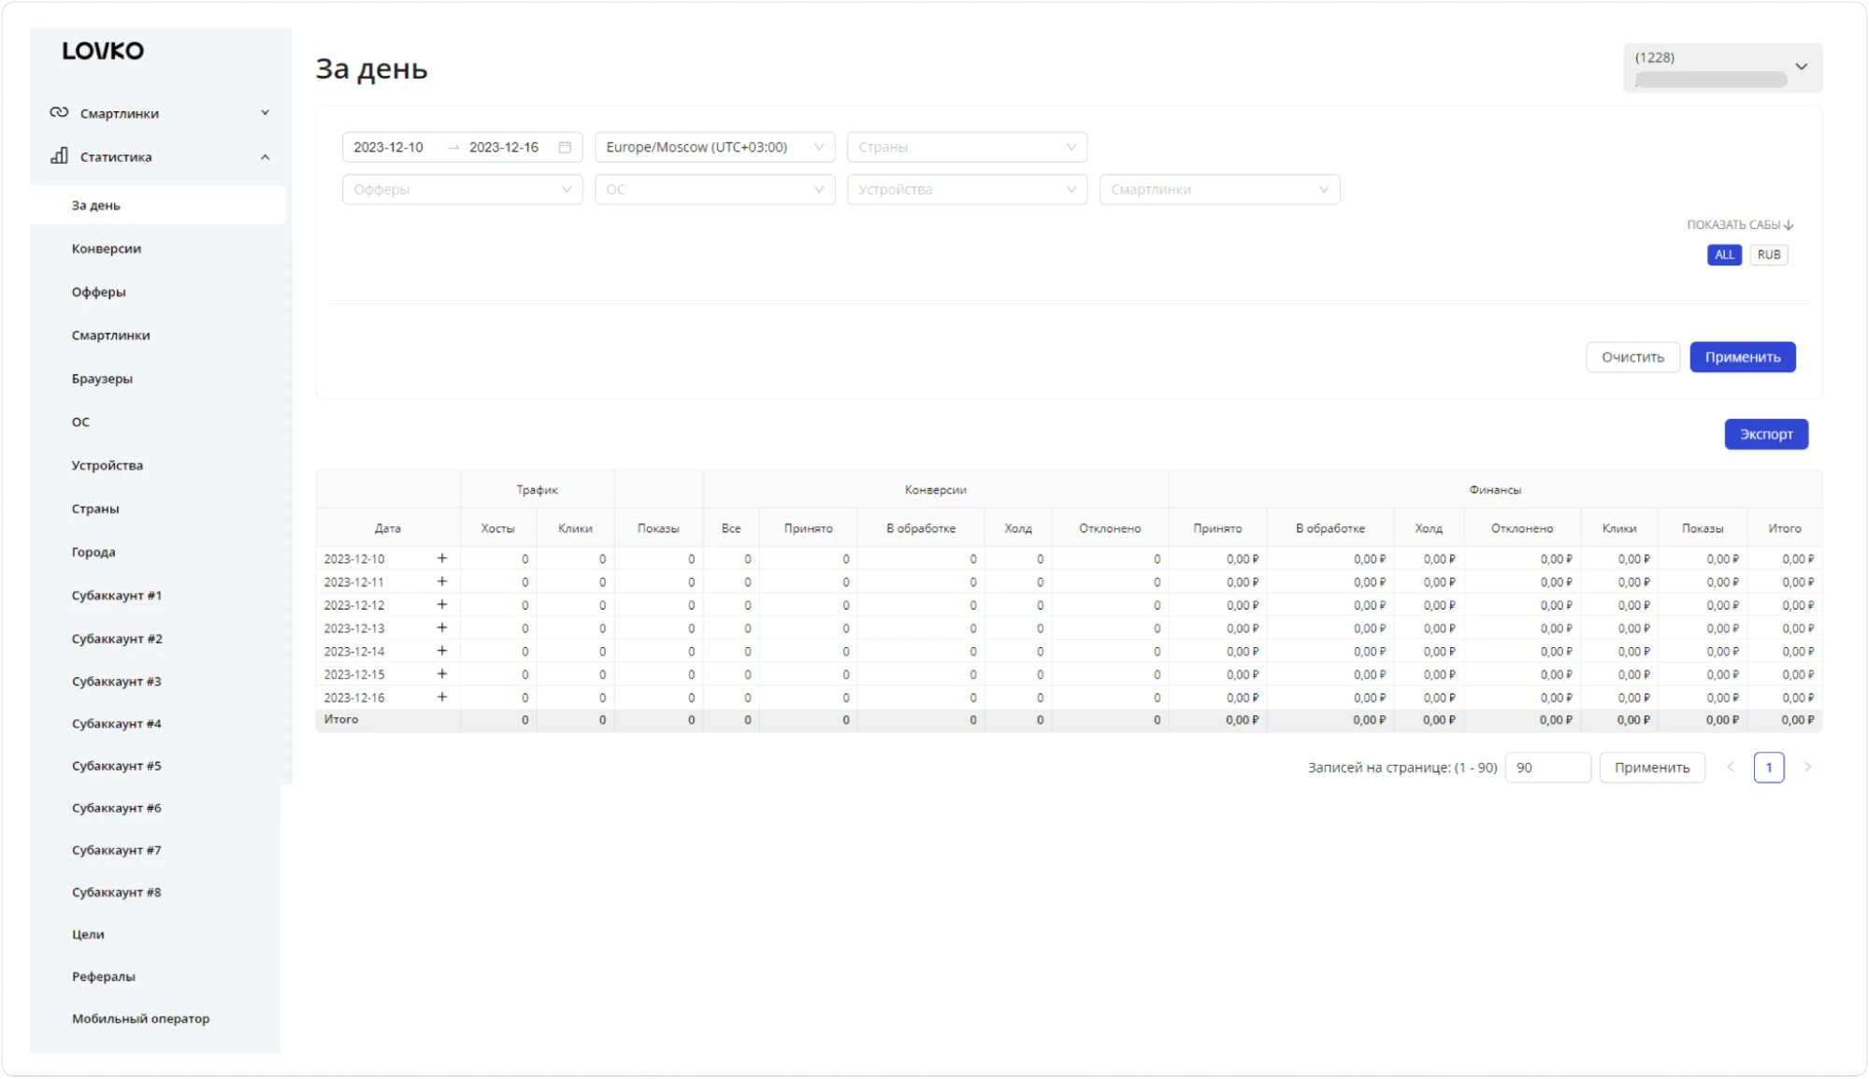The width and height of the screenshot is (1869, 1079).
Task: Click the Смартлинки chain-link sidebar icon
Action: click(59, 112)
